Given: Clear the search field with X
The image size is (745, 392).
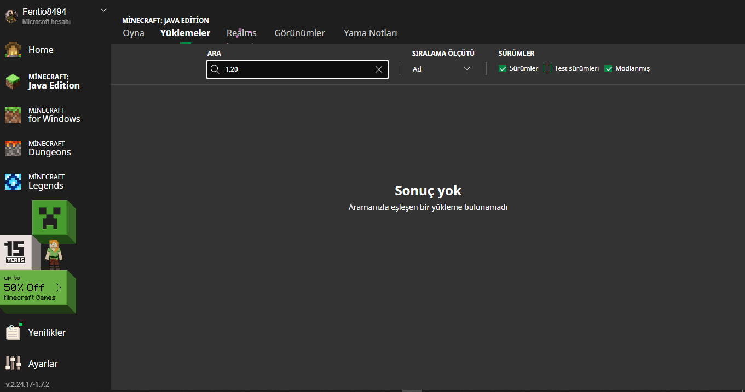Looking at the screenshot, I should coord(378,69).
